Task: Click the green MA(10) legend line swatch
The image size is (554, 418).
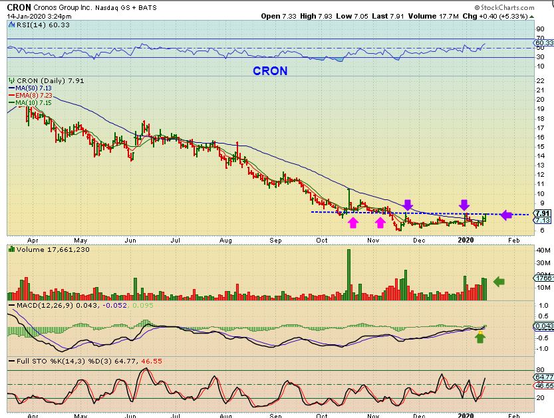Action: tap(12, 103)
